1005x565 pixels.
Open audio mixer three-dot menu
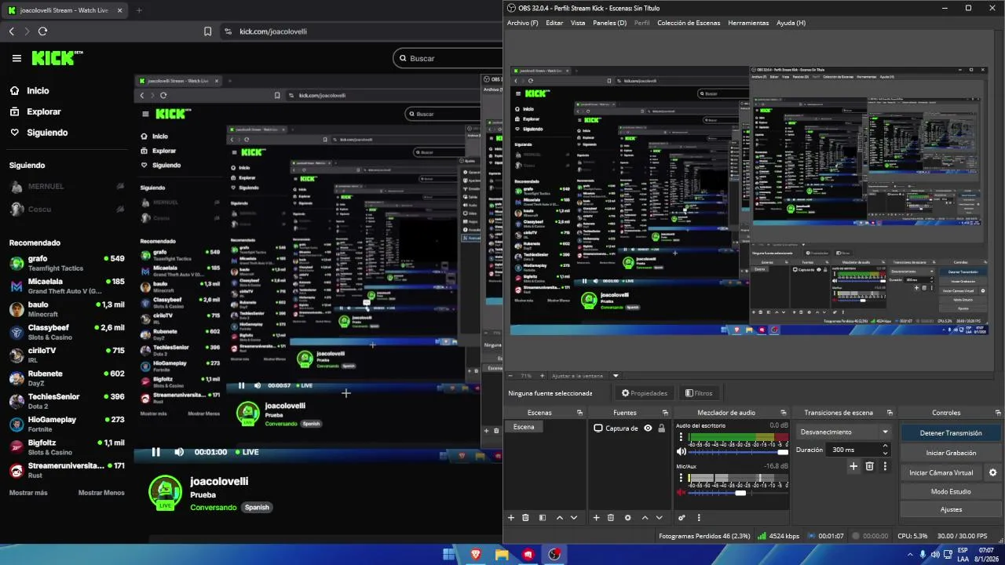(699, 518)
